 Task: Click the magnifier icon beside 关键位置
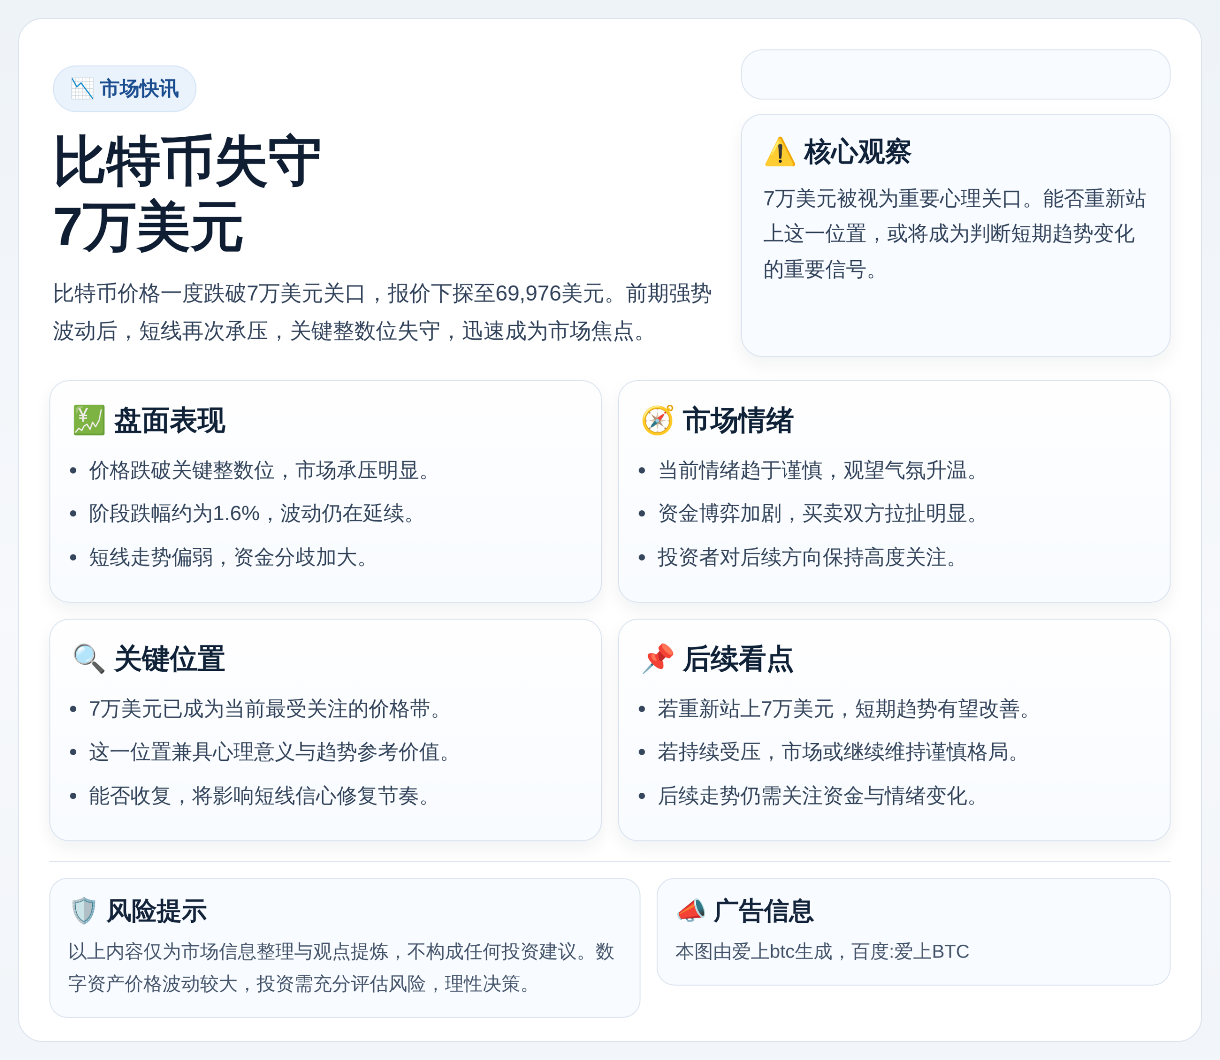pos(89,658)
